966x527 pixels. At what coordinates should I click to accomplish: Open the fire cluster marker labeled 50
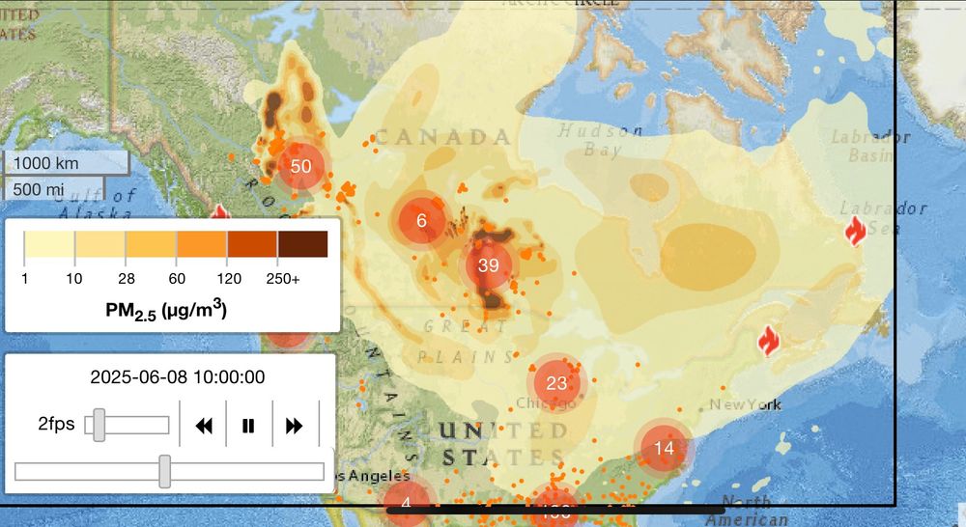tap(300, 166)
